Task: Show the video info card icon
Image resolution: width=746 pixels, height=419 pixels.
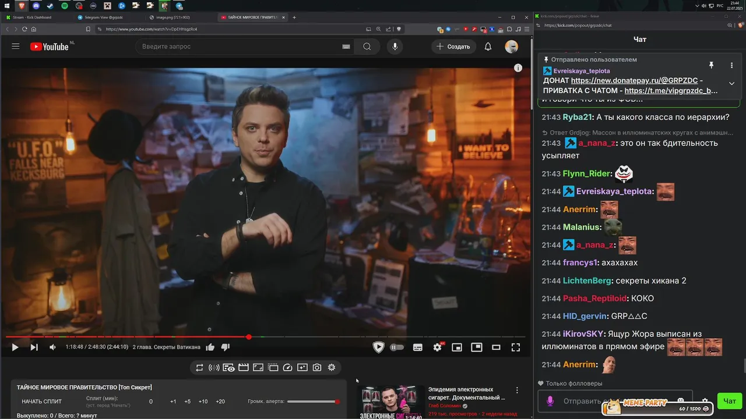Action: (518, 68)
